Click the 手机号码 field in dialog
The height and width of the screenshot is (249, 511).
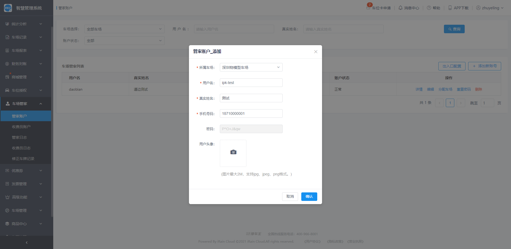[x=251, y=113]
